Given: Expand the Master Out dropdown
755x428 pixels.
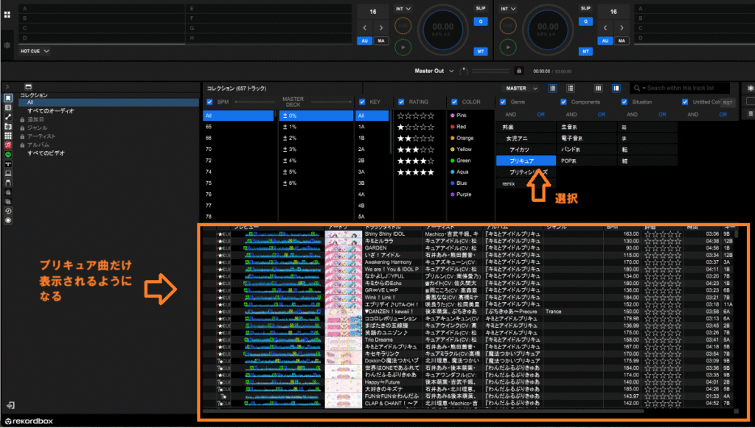Looking at the screenshot, I should tap(438, 71).
